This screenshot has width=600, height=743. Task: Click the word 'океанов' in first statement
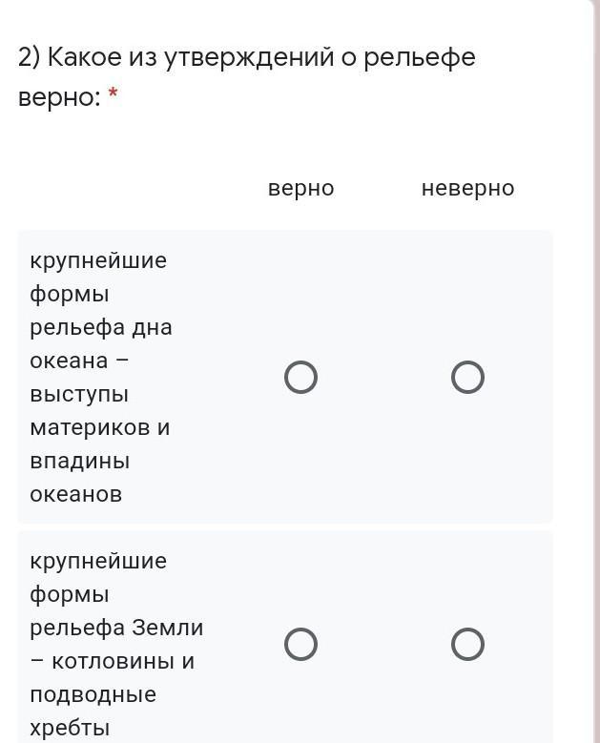pos(75,494)
